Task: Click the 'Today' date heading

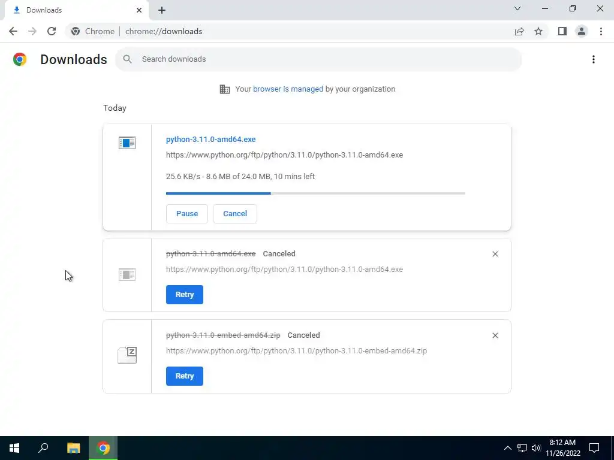Action: [x=115, y=108]
